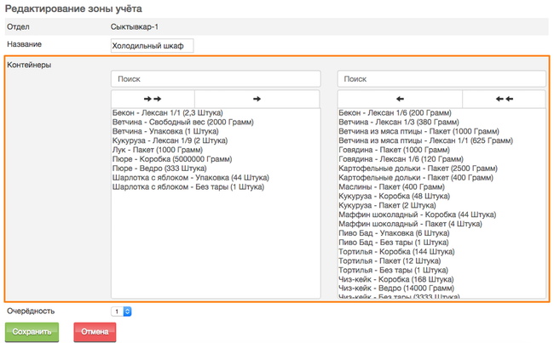Click the Сохранить button

tap(32, 332)
